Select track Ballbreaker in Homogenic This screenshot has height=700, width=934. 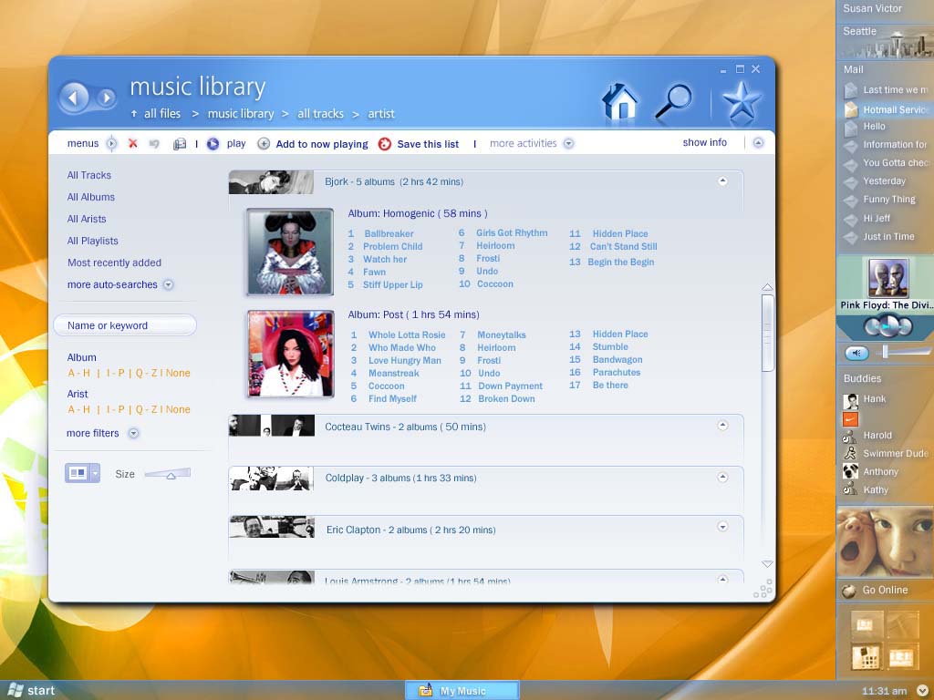[389, 234]
